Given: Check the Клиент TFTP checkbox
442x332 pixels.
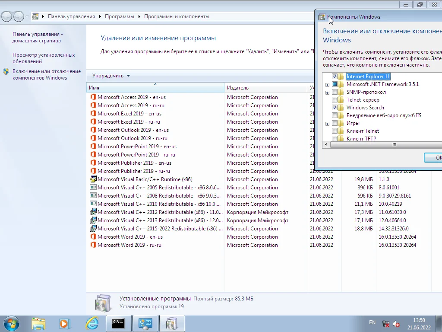Looking at the screenshot, I should (x=335, y=138).
